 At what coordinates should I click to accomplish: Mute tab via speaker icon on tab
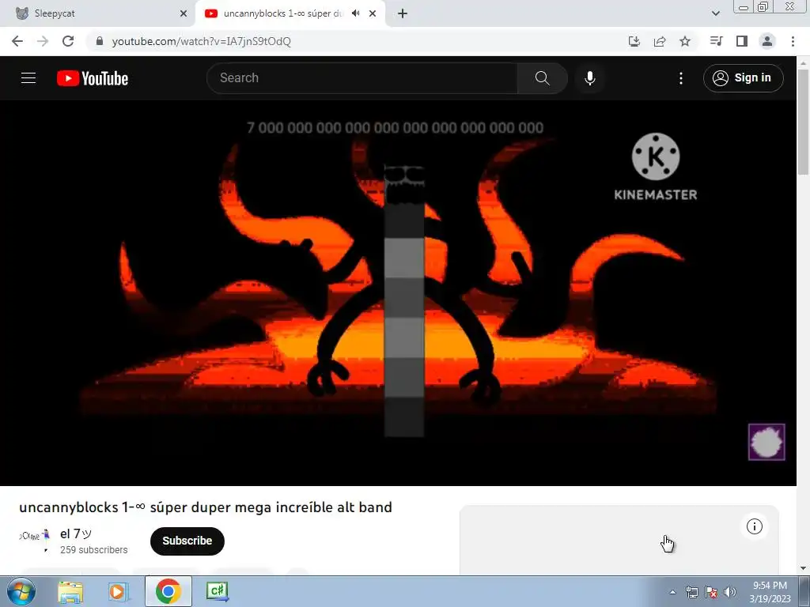[x=355, y=13]
